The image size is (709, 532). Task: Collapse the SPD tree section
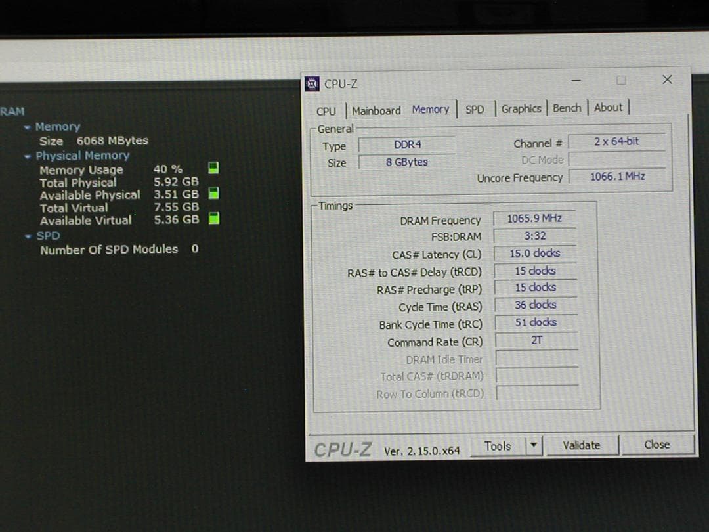[28, 235]
